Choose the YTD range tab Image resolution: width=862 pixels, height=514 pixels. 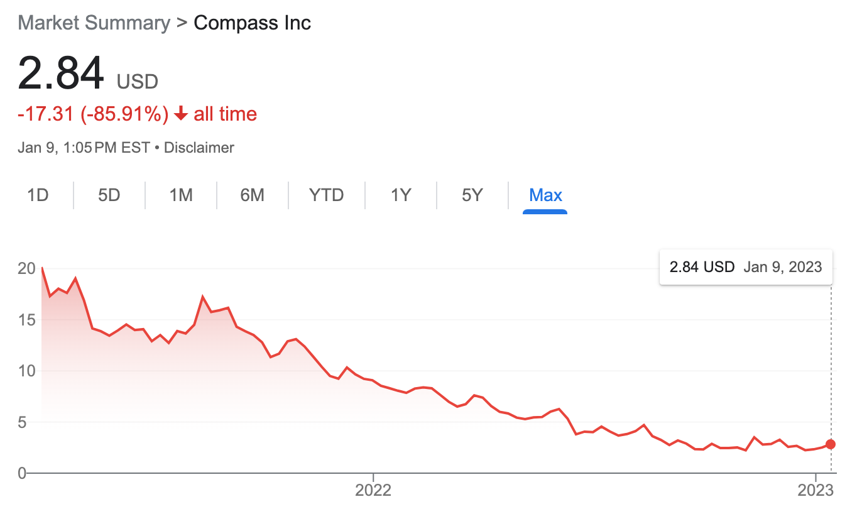(x=326, y=195)
